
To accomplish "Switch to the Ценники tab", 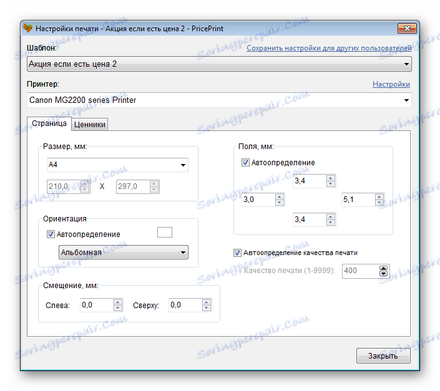I will [x=90, y=125].
